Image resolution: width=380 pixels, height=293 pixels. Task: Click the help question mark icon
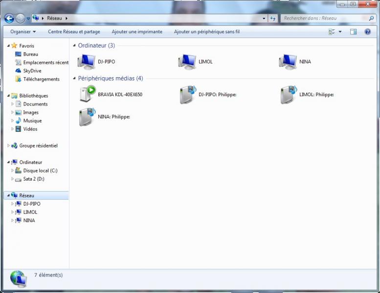367,32
